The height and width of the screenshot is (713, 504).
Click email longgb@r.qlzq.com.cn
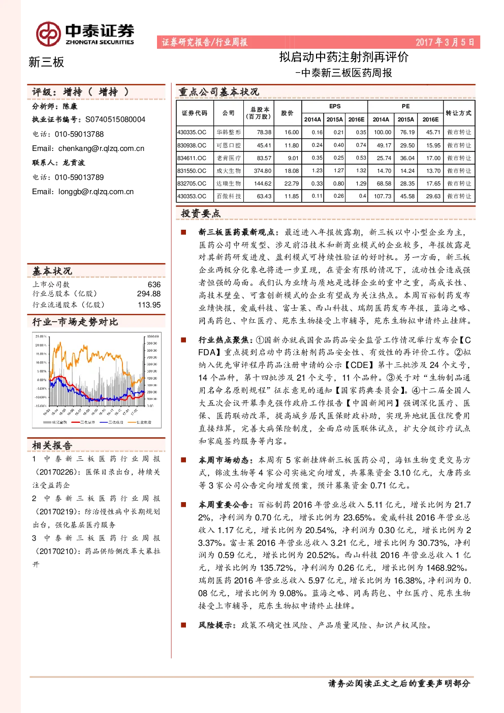(x=96, y=192)
